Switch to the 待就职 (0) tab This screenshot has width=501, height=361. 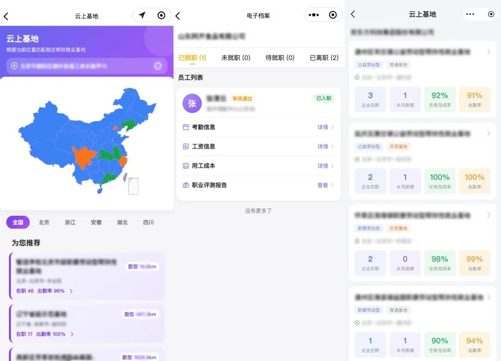280,58
